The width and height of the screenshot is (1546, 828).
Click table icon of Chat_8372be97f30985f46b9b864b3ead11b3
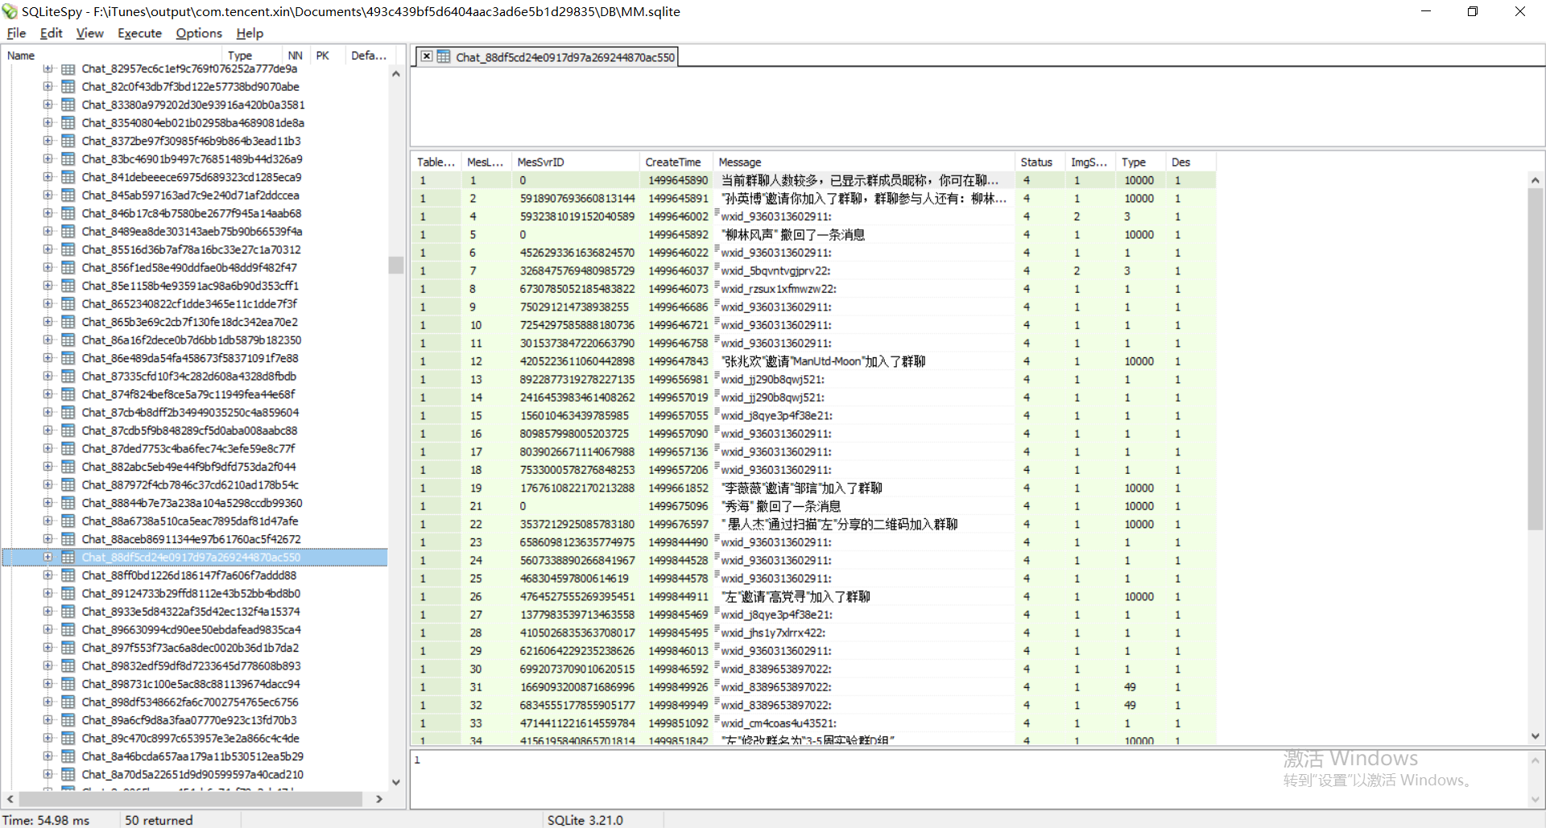tap(68, 141)
